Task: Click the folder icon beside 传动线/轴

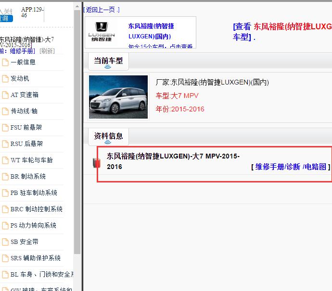Action: click(5, 111)
